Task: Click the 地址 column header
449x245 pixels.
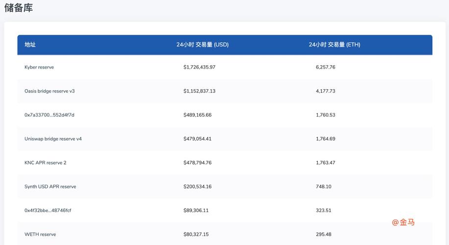Action: [x=30, y=45]
